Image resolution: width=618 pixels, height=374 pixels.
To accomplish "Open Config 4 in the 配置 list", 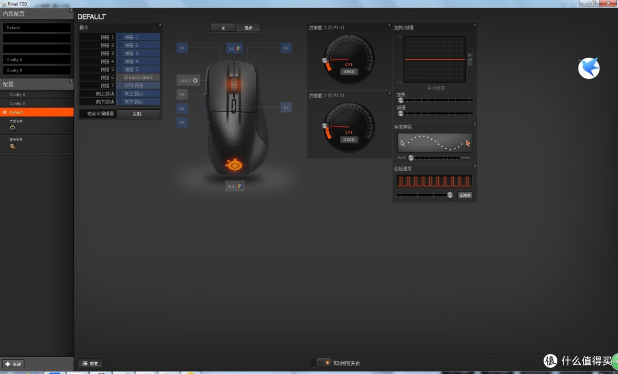I will pyautogui.click(x=37, y=94).
